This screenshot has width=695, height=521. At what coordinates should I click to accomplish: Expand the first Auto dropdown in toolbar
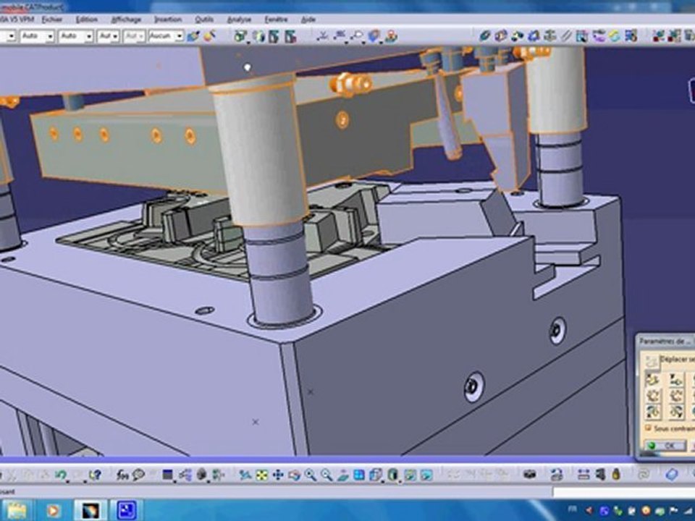pyautogui.click(x=51, y=35)
